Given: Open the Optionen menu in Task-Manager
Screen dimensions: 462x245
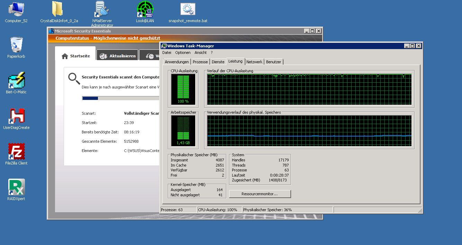Looking at the screenshot, I should pyautogui.click(x=183, y=53).
